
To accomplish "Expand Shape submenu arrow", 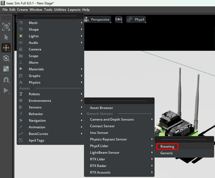I will 81,29.
